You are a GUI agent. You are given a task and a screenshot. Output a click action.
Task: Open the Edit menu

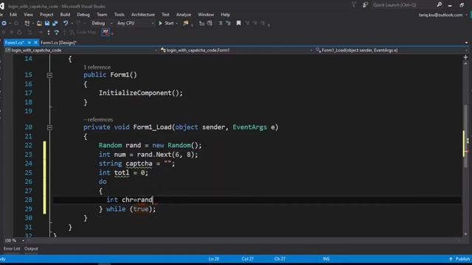click(x=13, y=15)
